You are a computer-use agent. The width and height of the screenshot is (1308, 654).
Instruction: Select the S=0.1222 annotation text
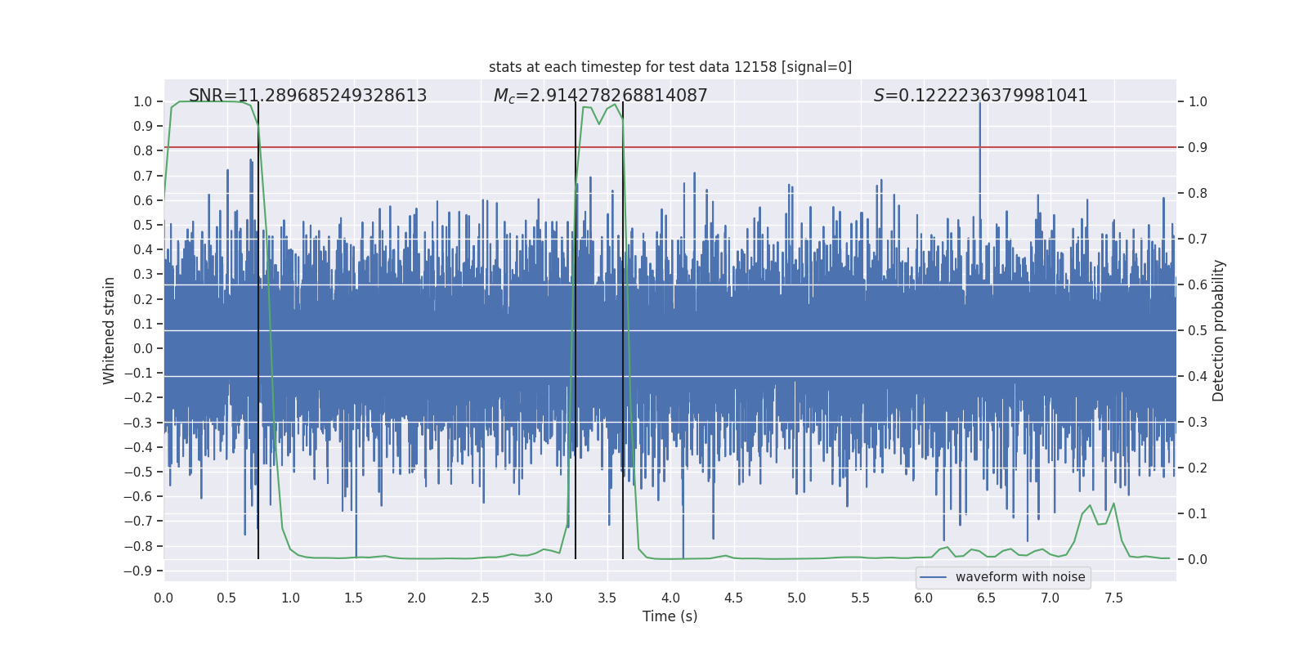coord(980,96)
